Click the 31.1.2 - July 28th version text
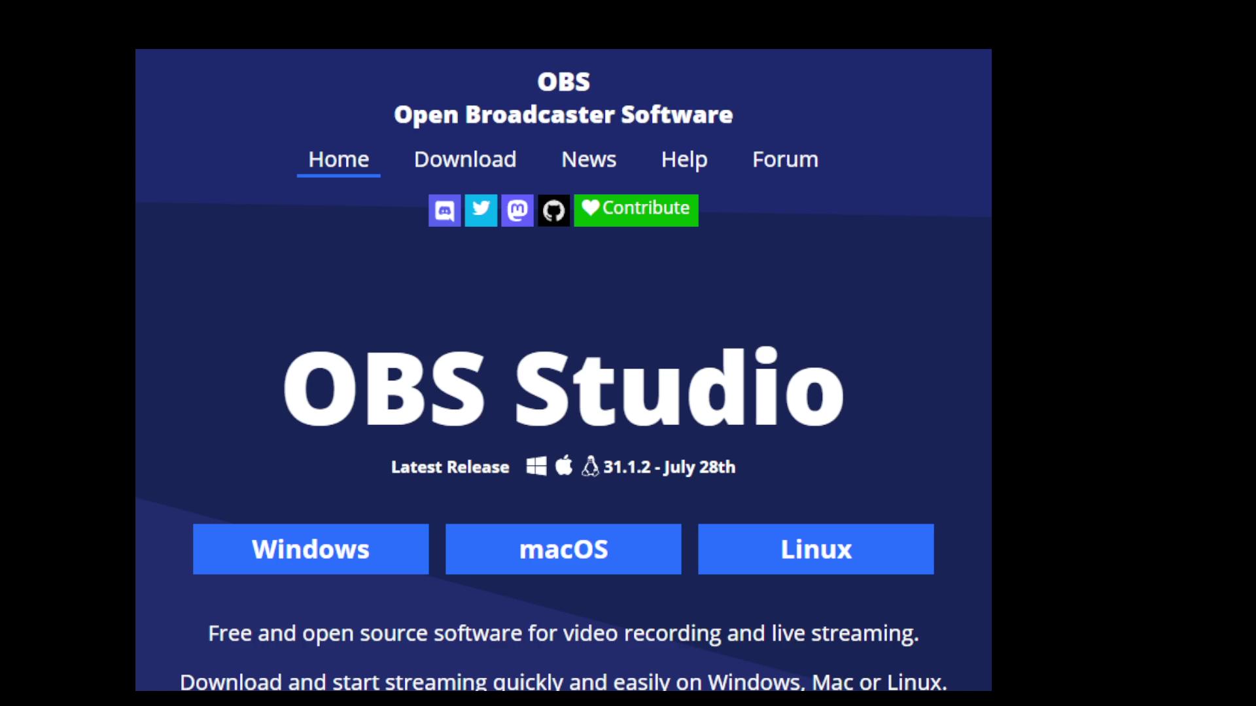1256x706 pixels. click(669, 467)
